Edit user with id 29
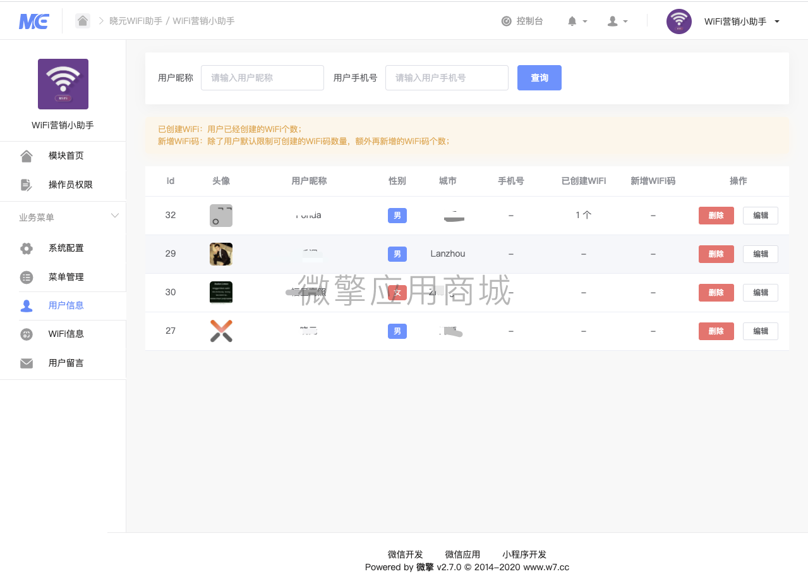 761,254
